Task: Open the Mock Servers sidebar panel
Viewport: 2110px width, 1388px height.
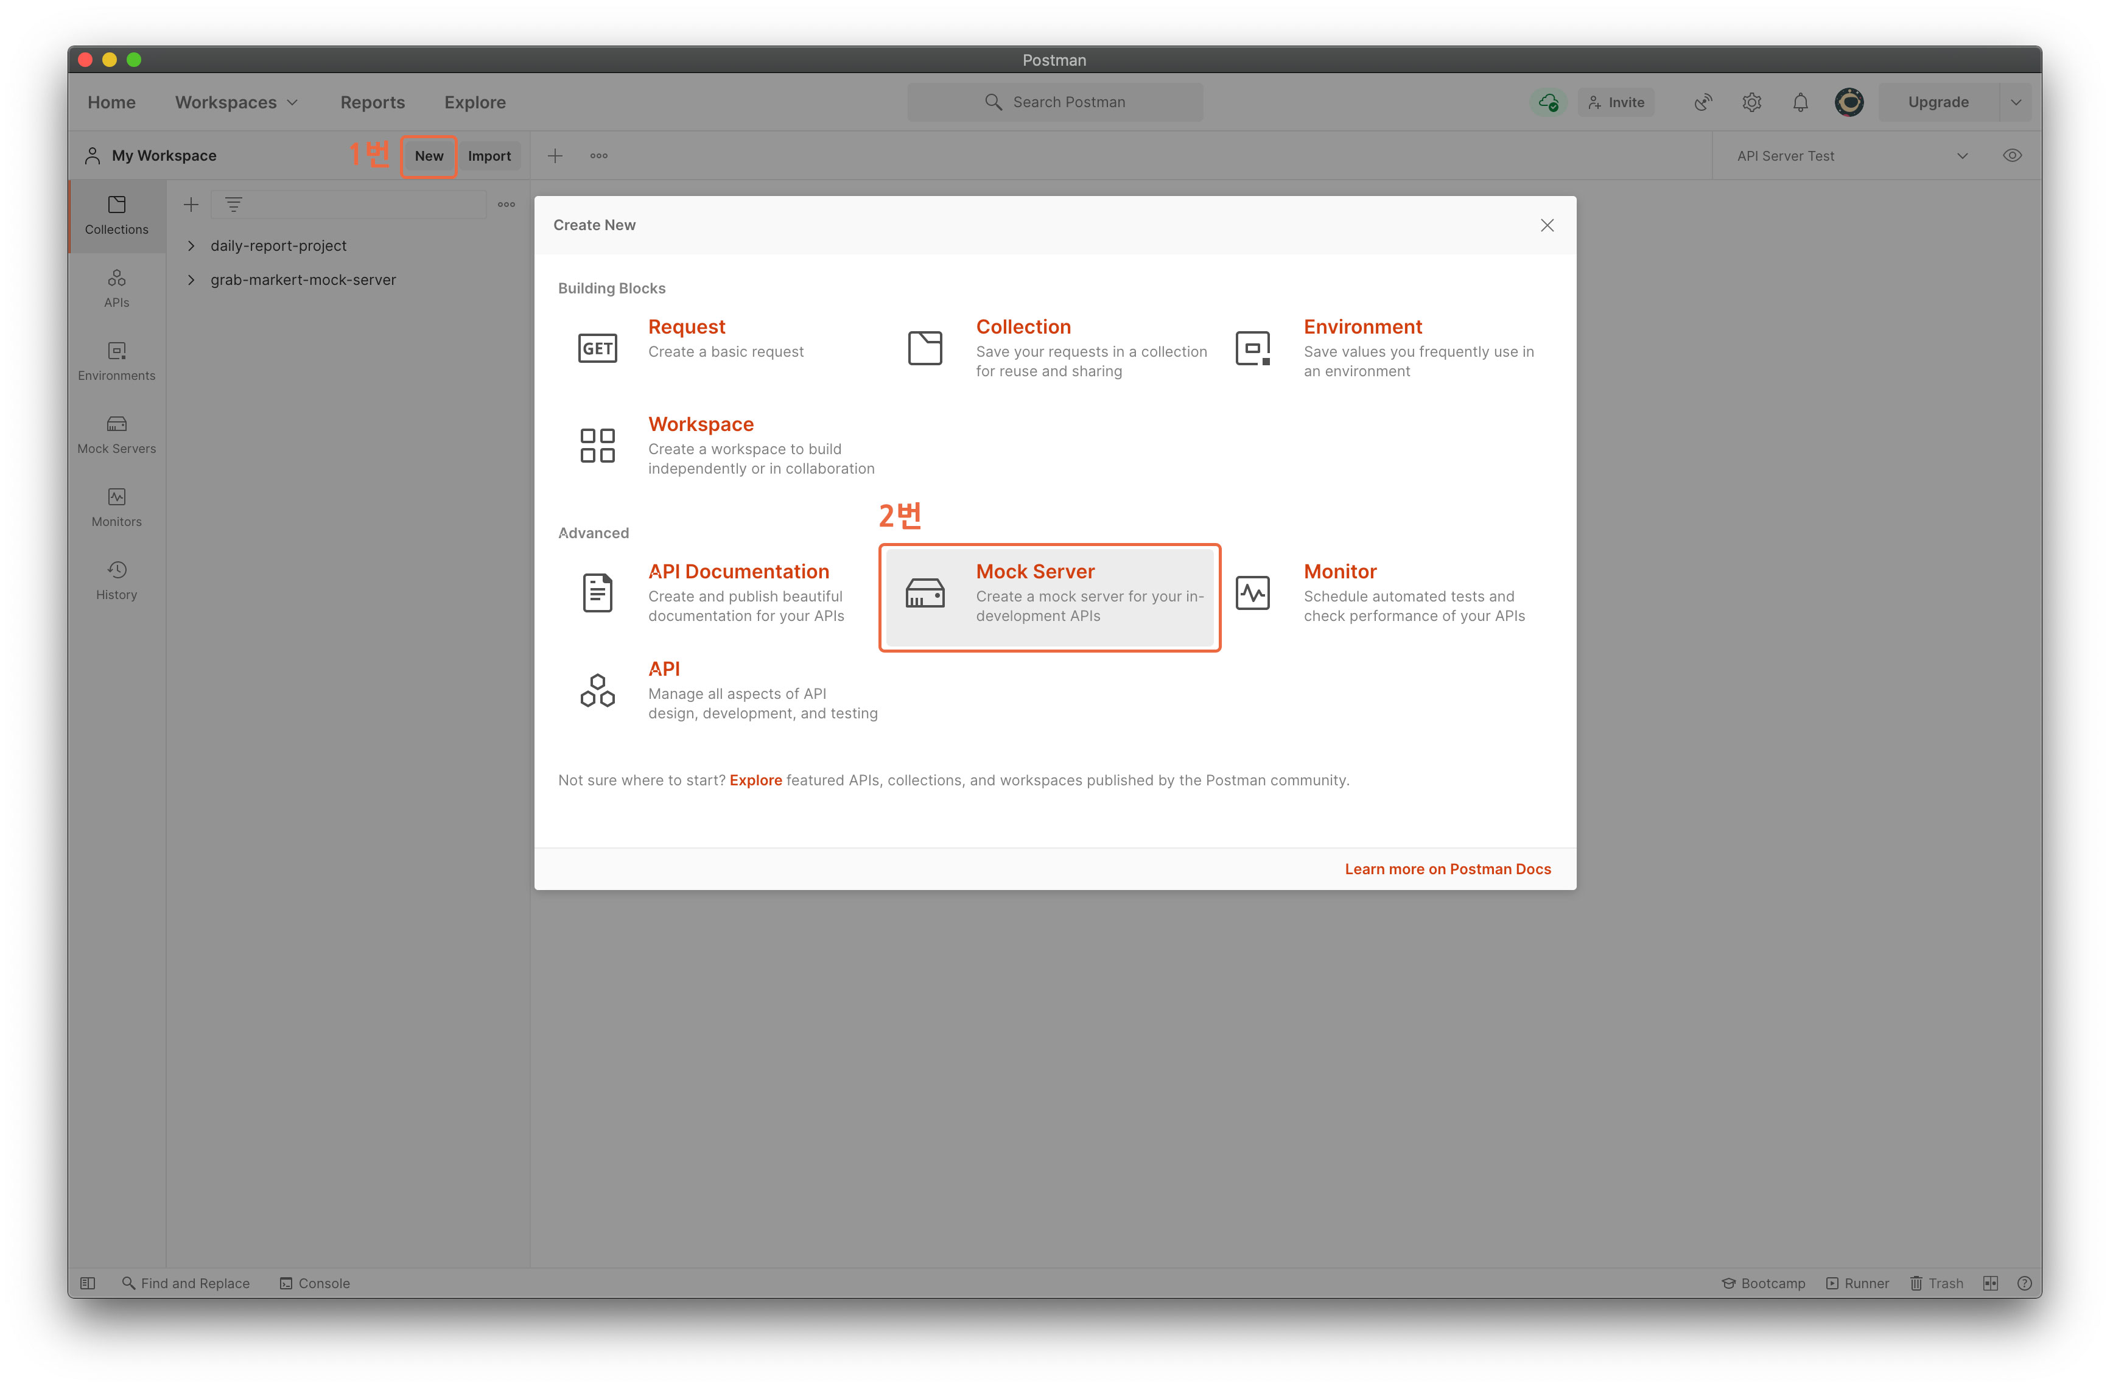Action: tap(116, 433)
